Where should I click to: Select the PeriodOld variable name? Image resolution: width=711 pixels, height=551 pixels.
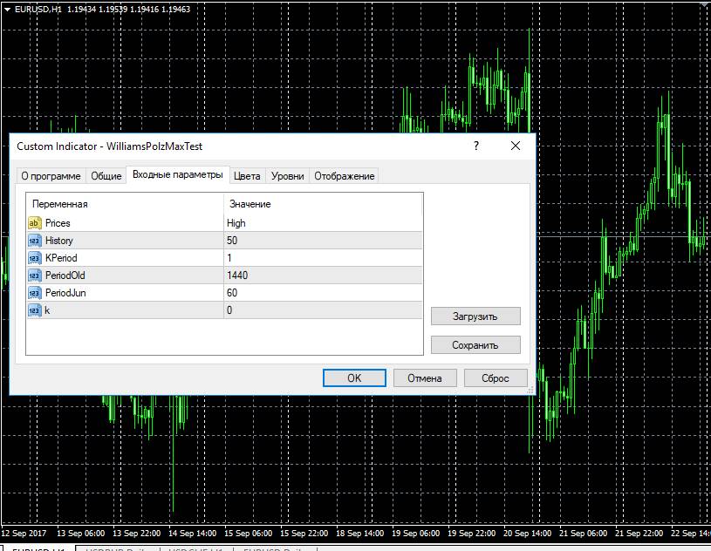coord(65,275)
